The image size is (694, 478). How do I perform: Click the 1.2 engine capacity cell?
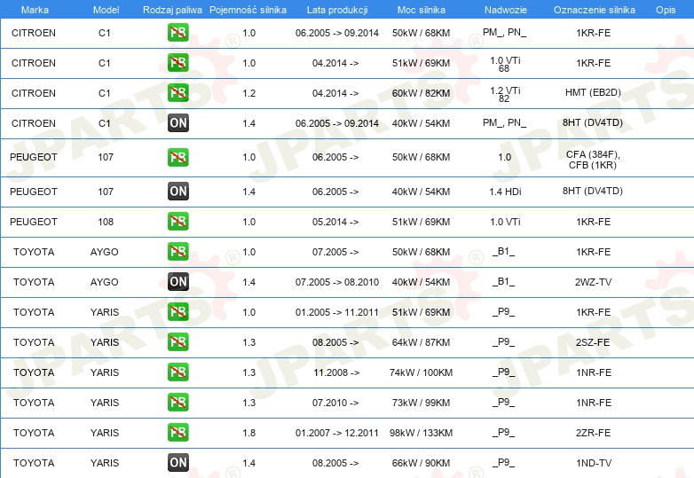248,93
